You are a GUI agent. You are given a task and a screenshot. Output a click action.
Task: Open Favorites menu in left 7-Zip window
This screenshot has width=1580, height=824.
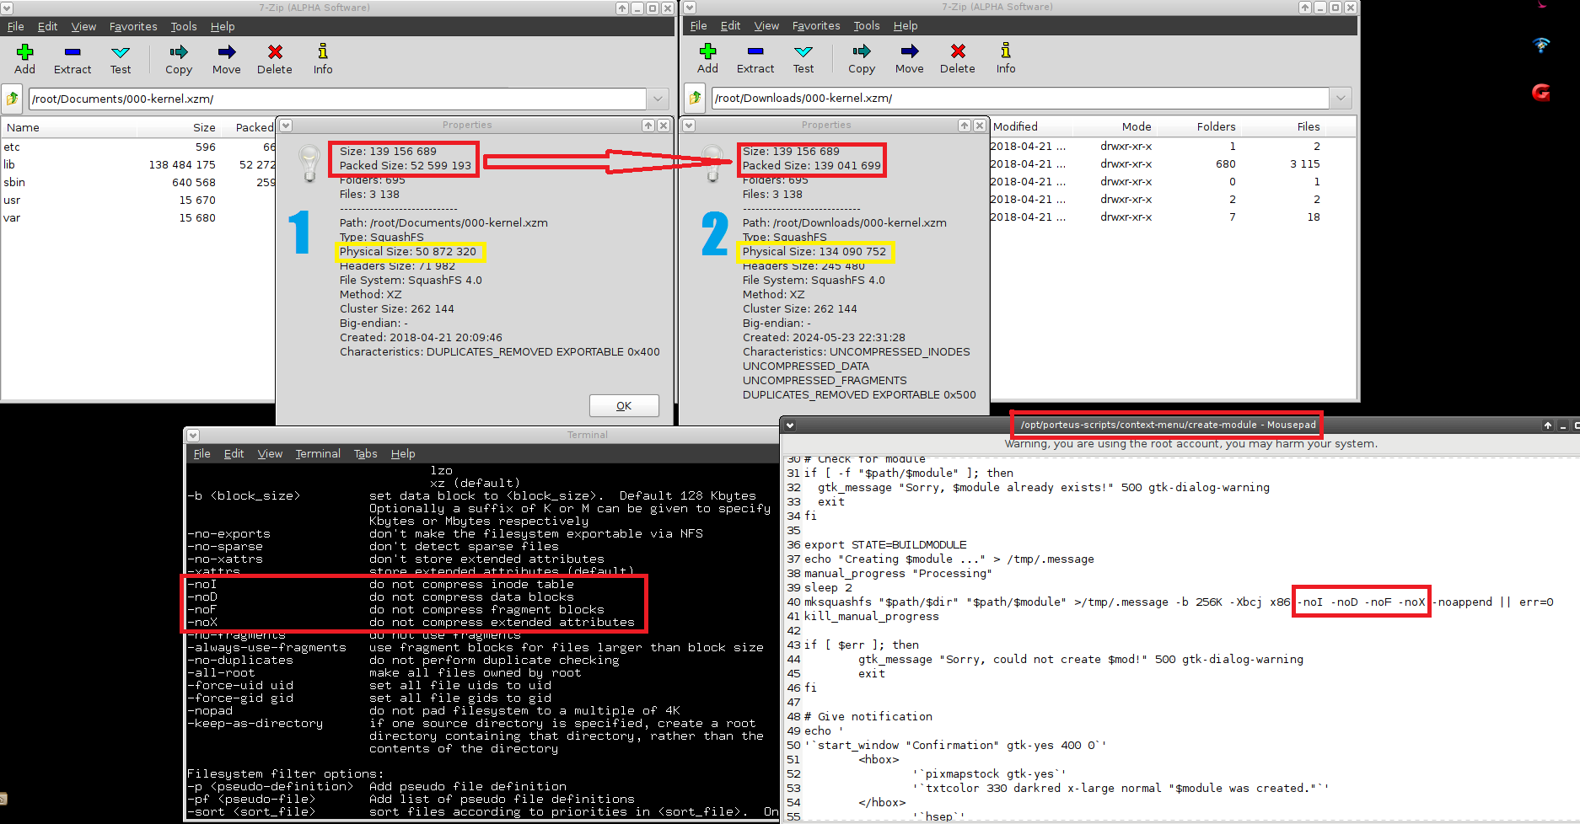point(133,26)
